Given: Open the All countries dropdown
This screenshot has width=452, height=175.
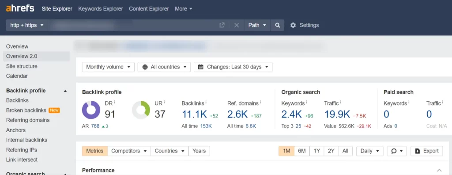Looking at the screenshot, I should (x=164, y=67).
